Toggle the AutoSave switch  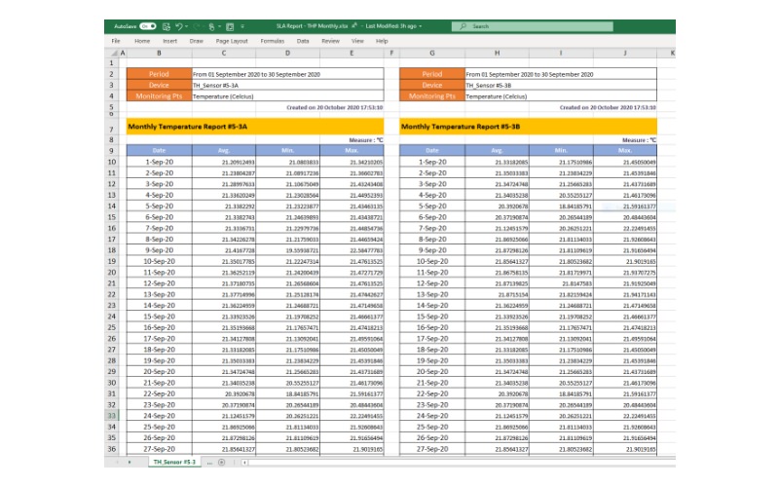click(146, 26)
